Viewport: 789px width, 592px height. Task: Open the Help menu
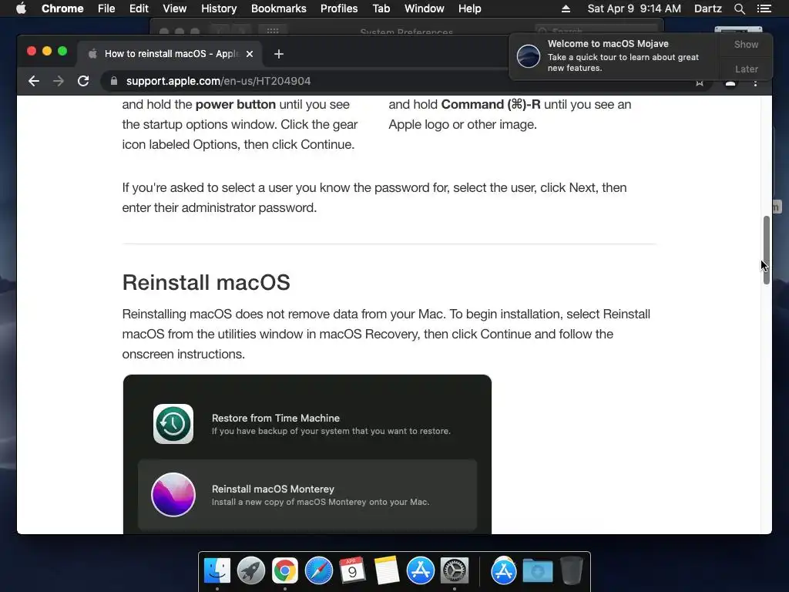[469, 8]
